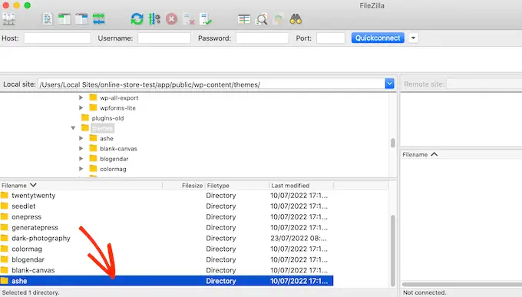The width and height of the screenshot is (522, 297).
Task: Click the local file list vertical scrollbar
Action: (x=393, y=250)
